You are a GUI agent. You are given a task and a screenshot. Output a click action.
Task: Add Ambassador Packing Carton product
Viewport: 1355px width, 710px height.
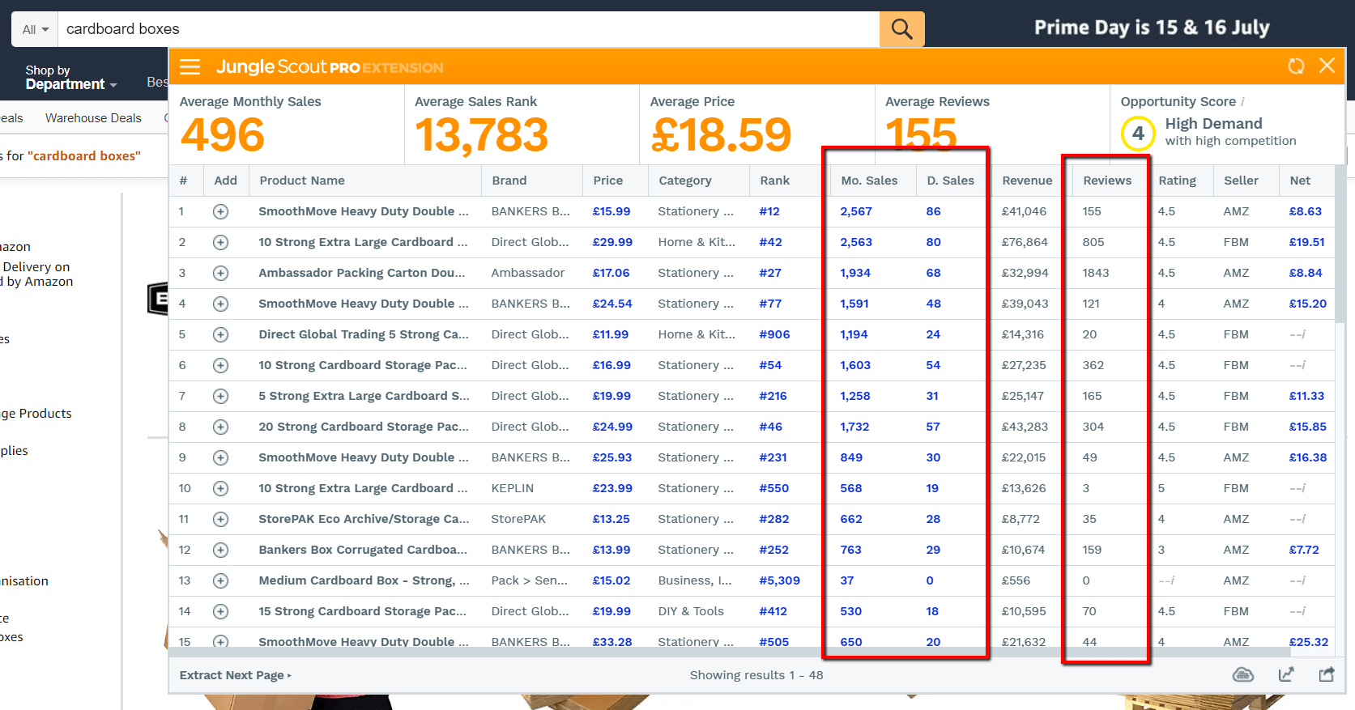pyautogui.click(x=220, y=273)
